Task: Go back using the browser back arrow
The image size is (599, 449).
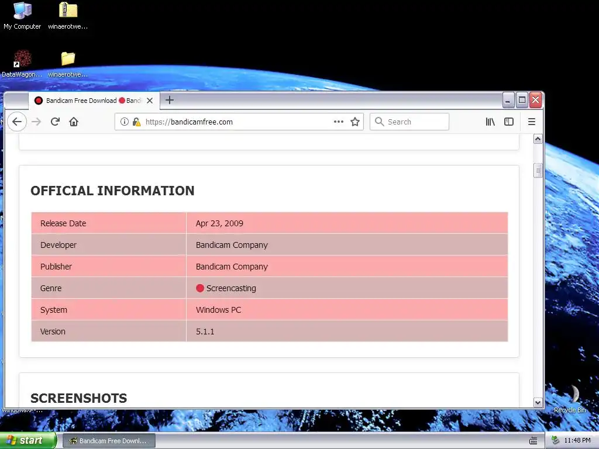Action: coord(17,122)
